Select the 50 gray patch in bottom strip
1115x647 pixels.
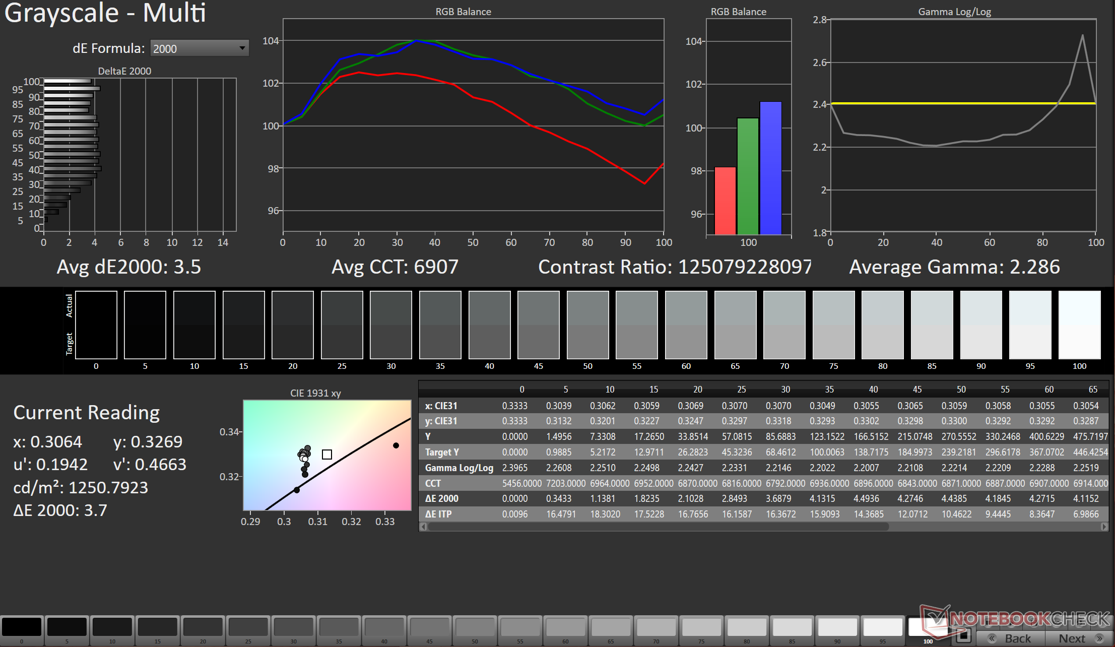pos(475,628)
